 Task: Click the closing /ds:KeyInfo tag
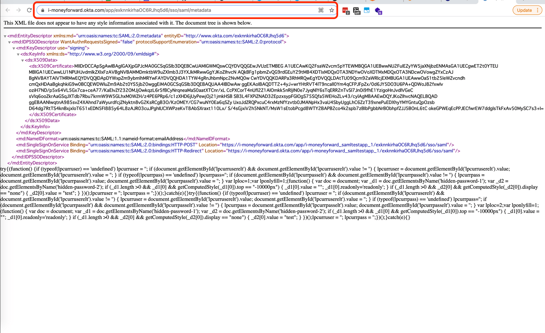click(35, 127)
